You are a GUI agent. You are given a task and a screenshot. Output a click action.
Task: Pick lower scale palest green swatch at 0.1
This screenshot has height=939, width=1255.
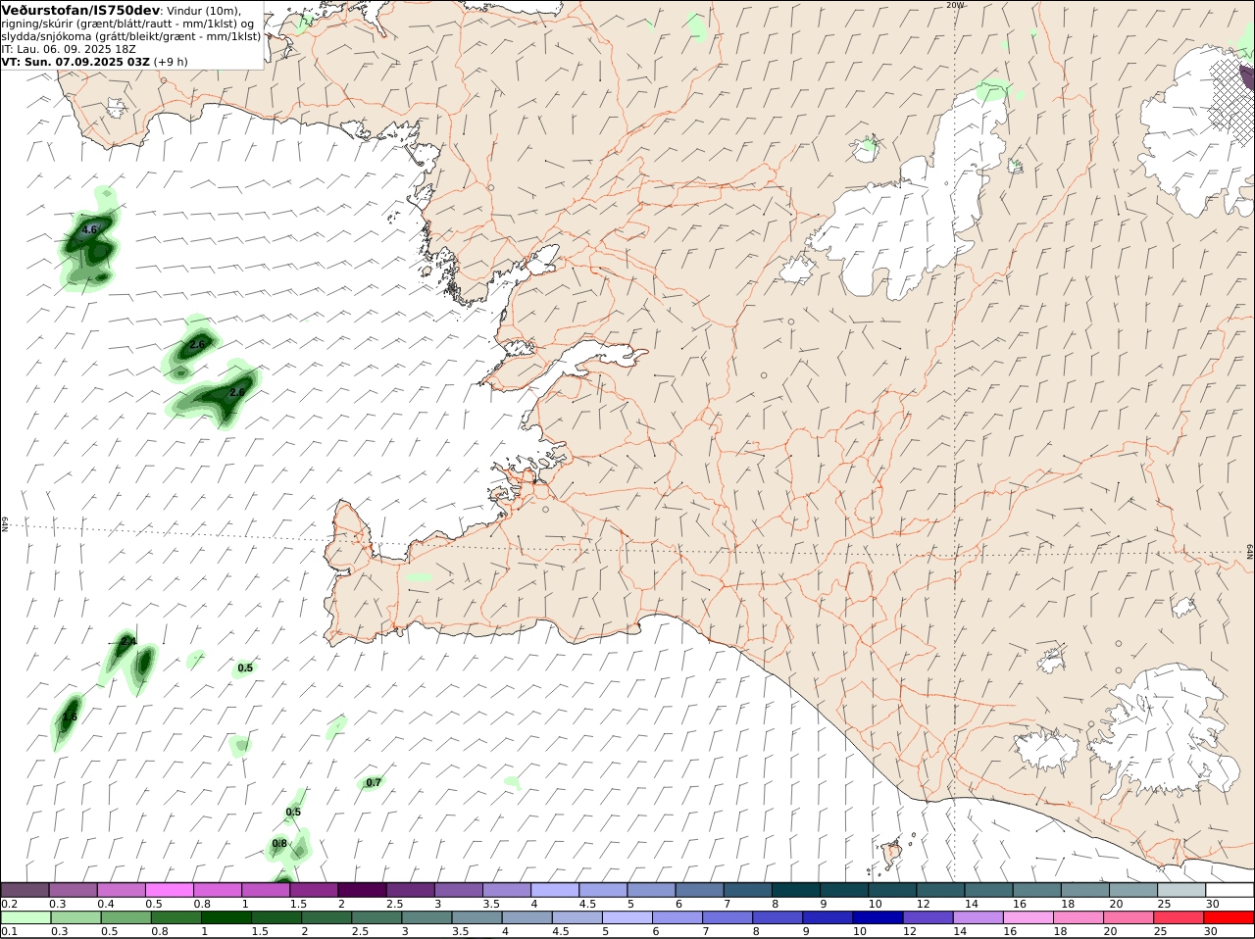tap(25, 917)
